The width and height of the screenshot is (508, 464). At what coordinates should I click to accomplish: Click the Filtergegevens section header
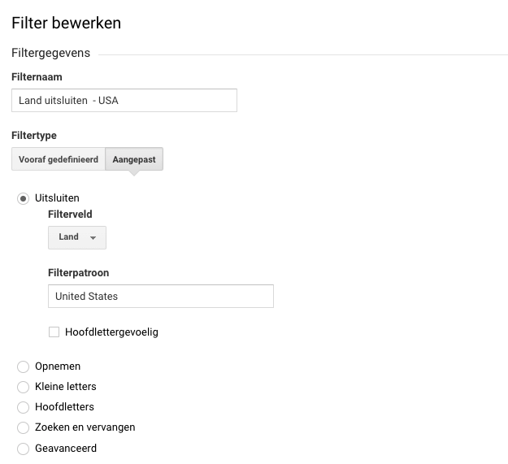(x=50, y=53)
